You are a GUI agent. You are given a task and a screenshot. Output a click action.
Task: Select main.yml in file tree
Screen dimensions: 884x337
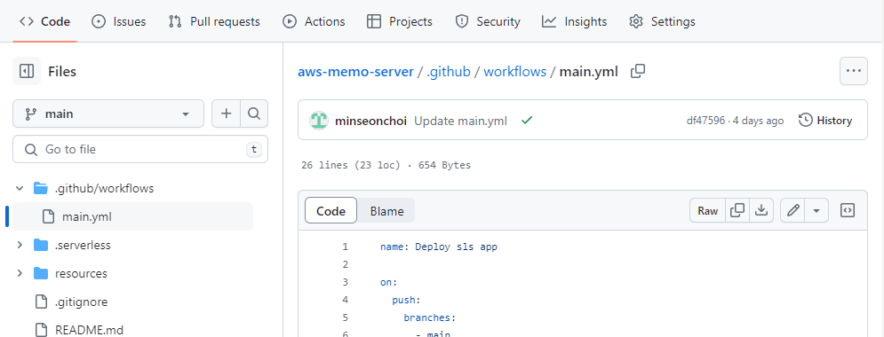point(87,216)
